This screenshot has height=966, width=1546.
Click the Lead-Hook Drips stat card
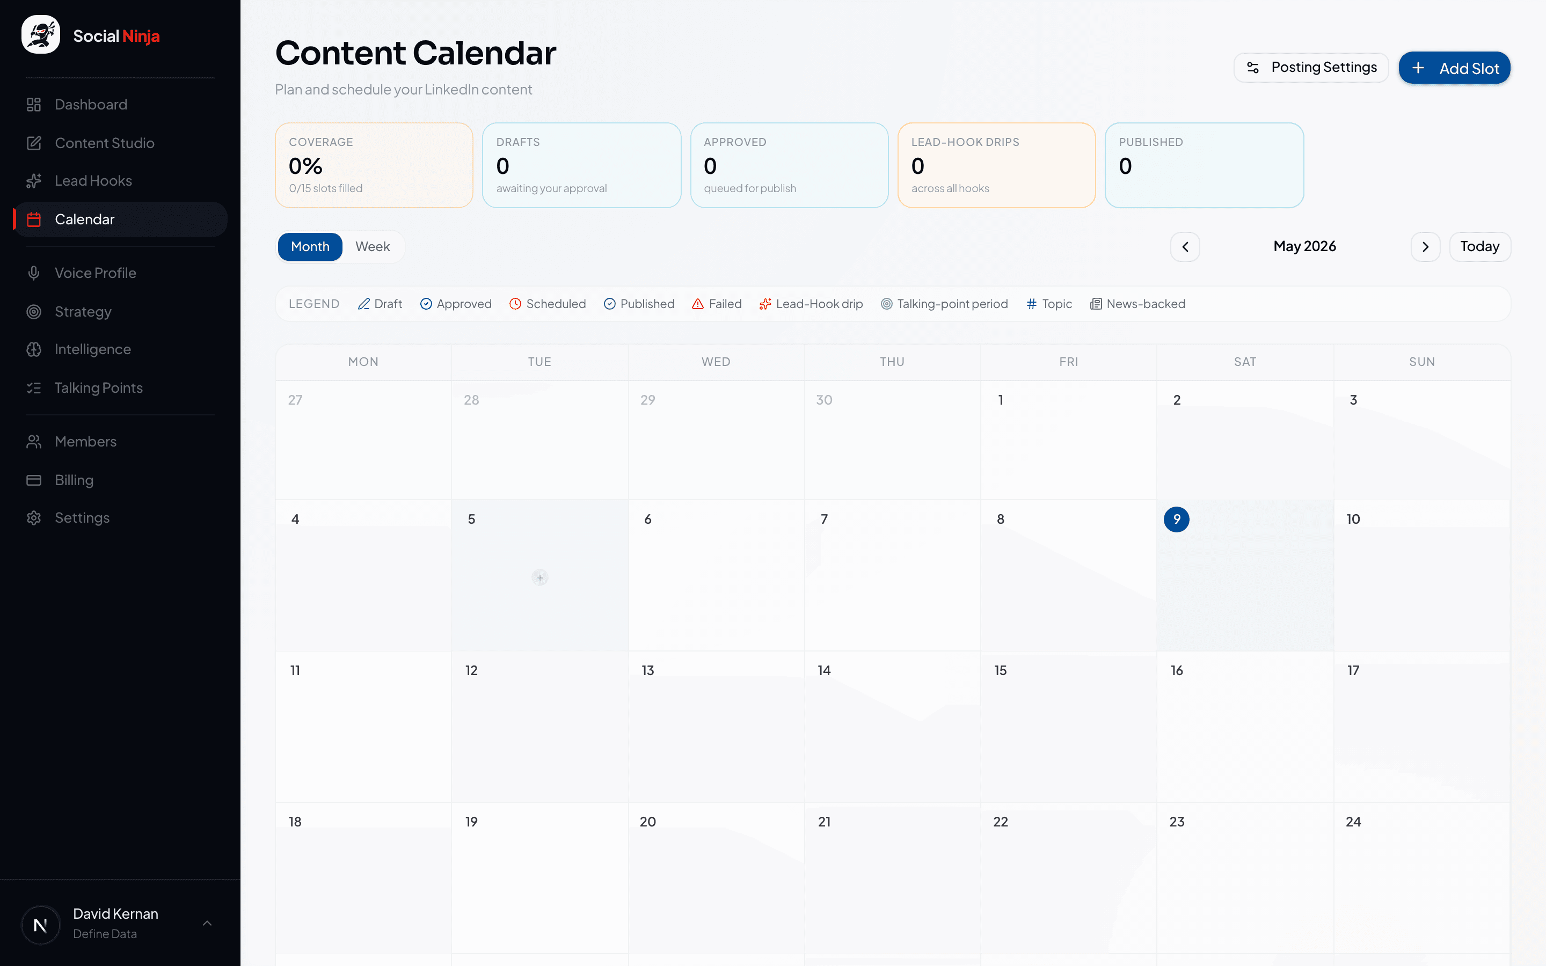click(x=997, y=165)
